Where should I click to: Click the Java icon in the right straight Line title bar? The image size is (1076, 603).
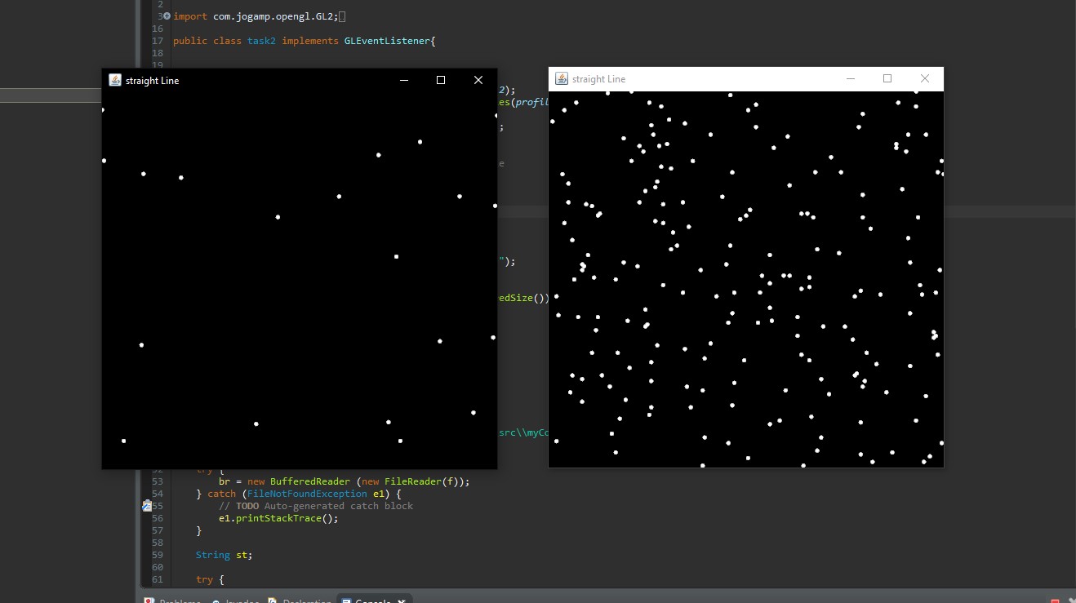562,78
